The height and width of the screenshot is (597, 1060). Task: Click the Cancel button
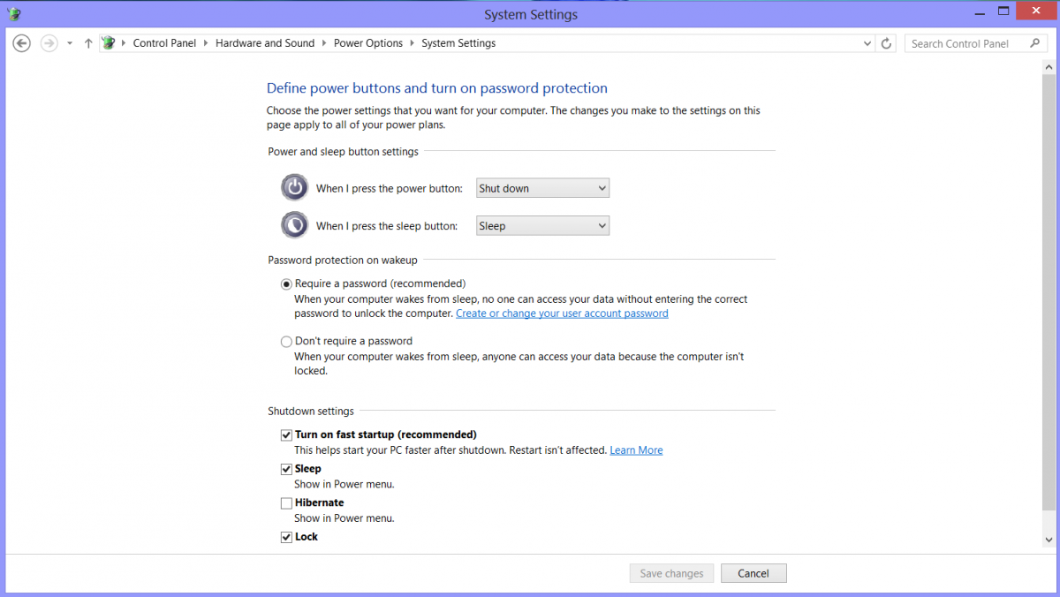click(x=753, y=573)
